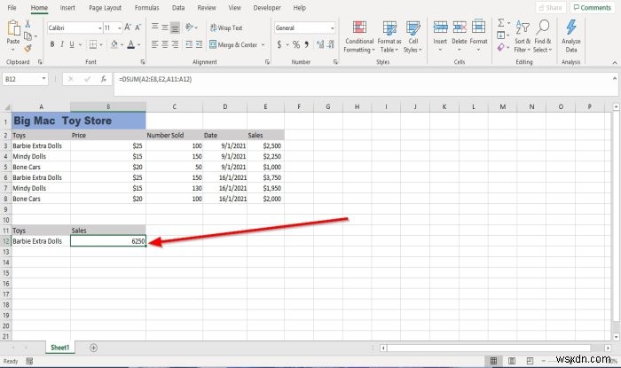
Task: Toggle Underline formatting
Action: tap(72, 44)
